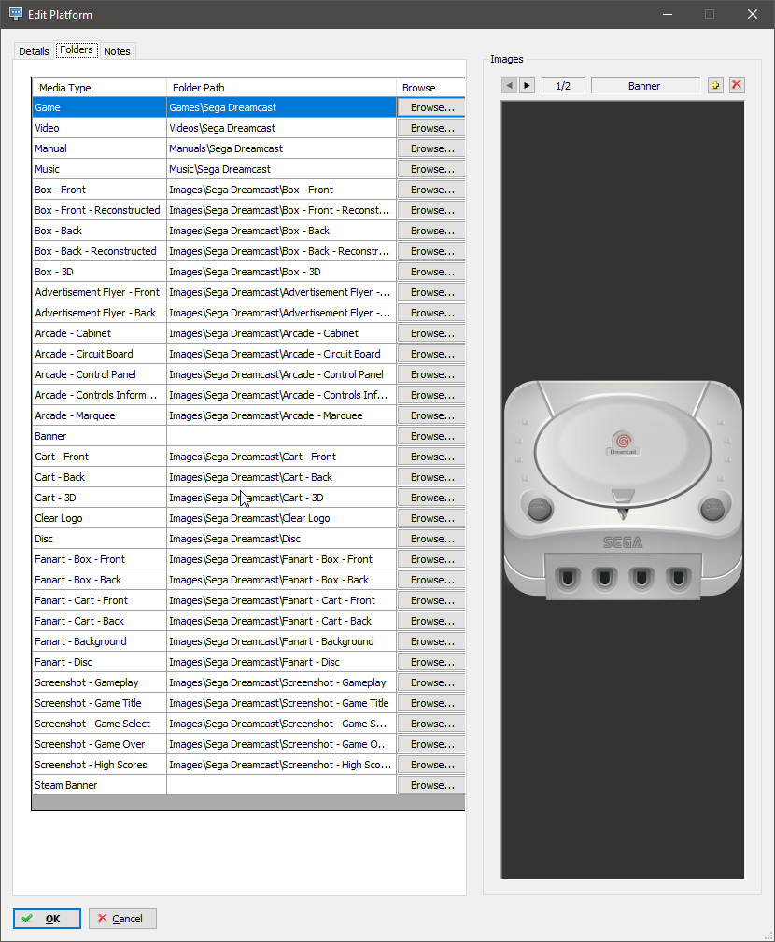Browse for the Arcade - Marquee folder
Image resolution: width=775 pixels, height=942 pixels.
point(430,415)
